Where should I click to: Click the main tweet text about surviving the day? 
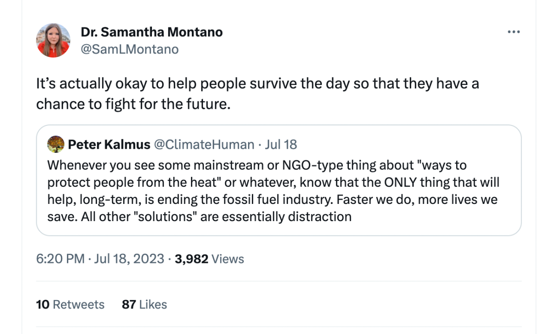pos(257,84)
